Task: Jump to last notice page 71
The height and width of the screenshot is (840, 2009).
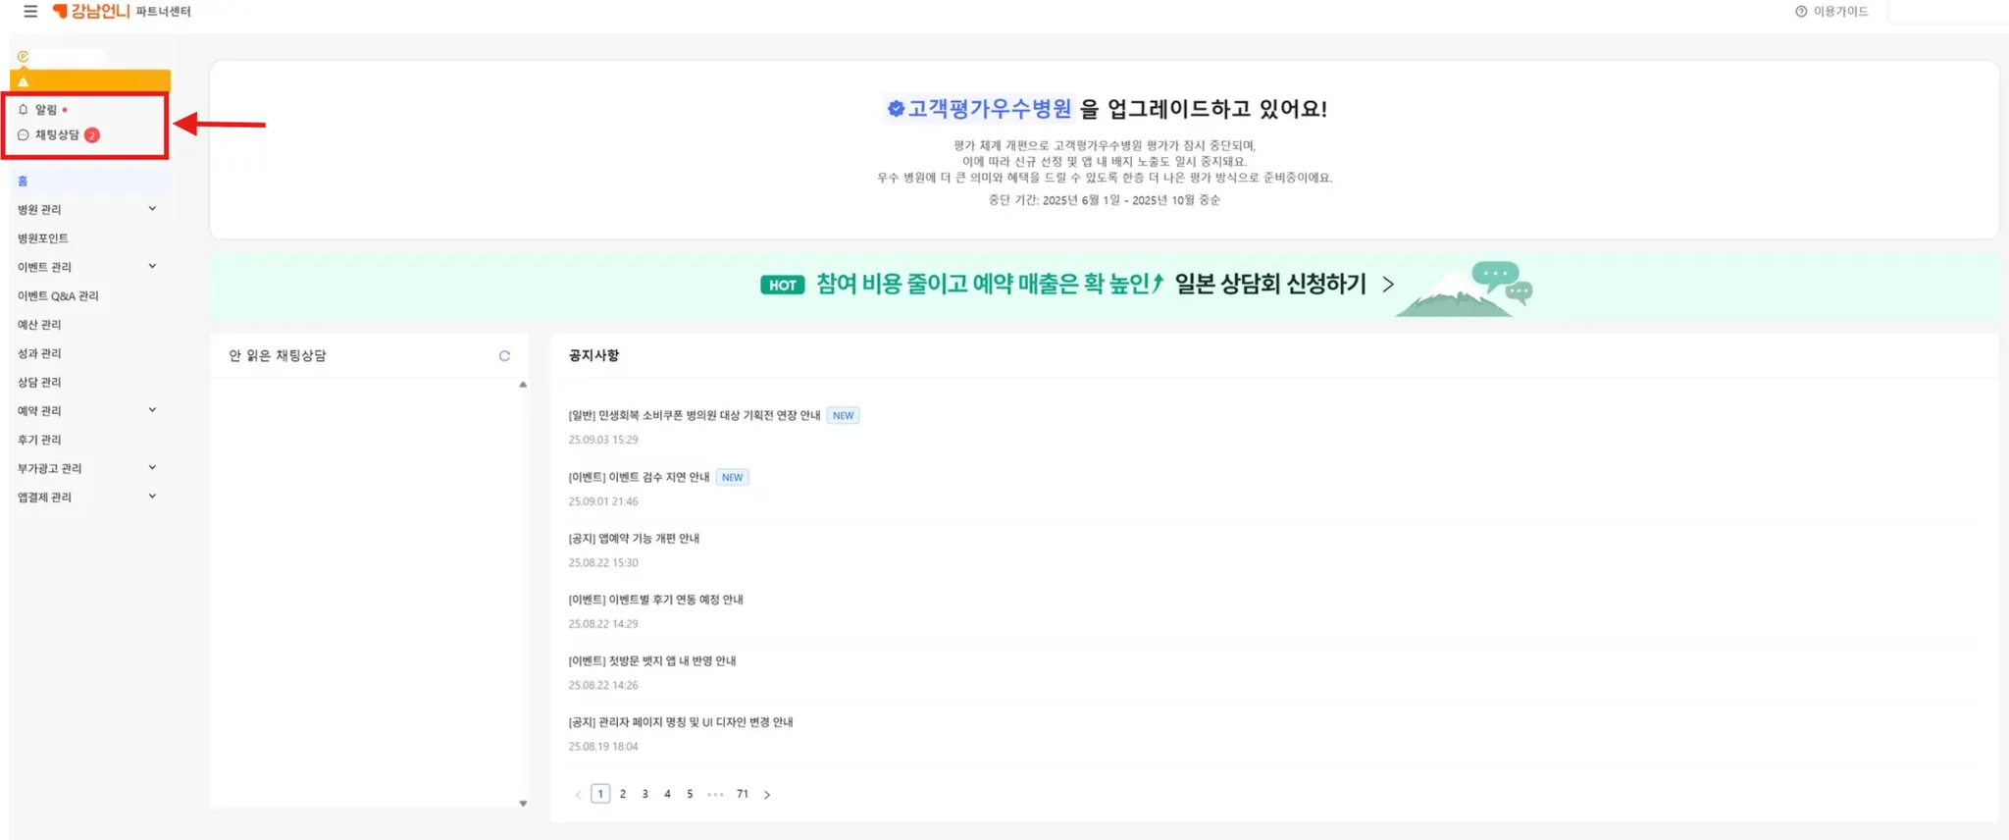Action: (743, 794)
